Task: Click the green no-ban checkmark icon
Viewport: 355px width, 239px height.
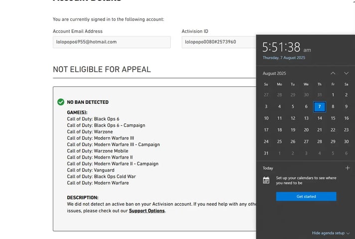Action: click(61, 102)
